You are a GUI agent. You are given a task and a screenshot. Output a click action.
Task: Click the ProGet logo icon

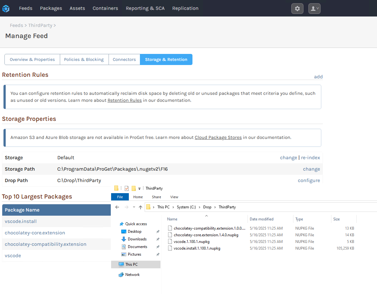click(6, 9)
